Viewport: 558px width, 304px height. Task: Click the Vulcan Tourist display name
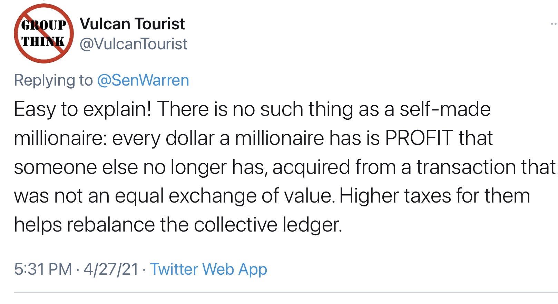(132, 24)
